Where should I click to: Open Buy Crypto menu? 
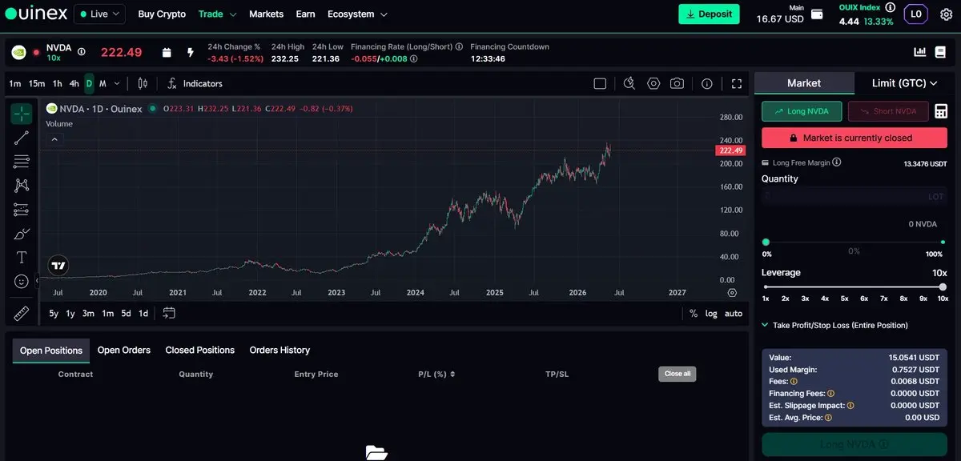[x=162, y=14]
